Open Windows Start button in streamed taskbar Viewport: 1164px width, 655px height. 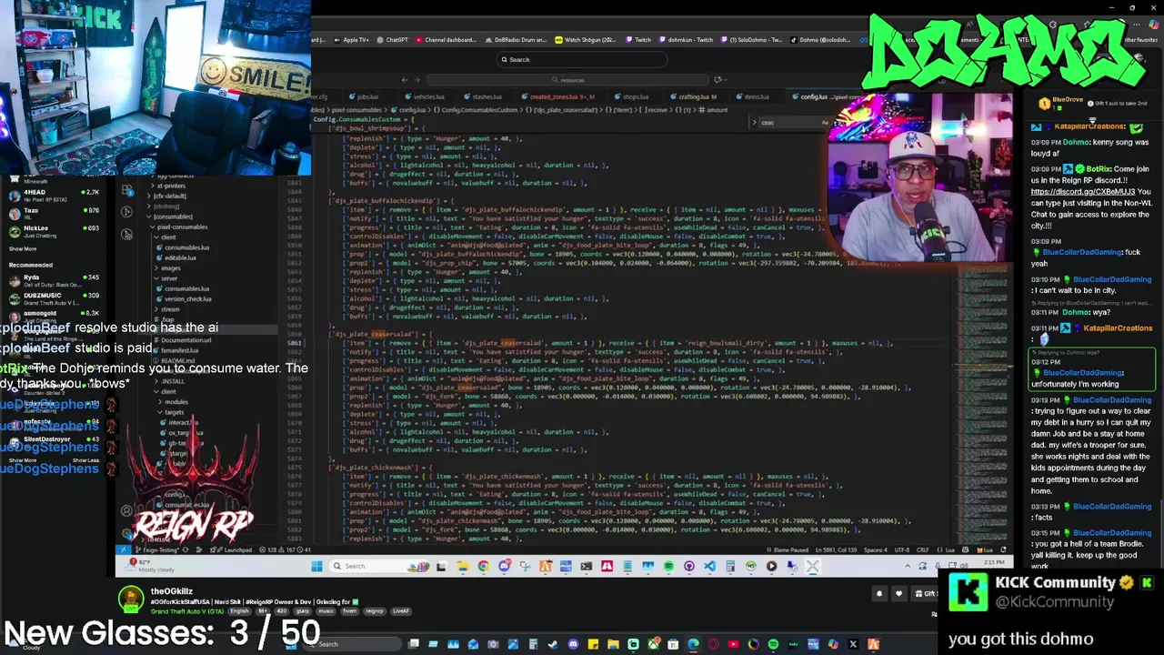(x=316, y=566)
